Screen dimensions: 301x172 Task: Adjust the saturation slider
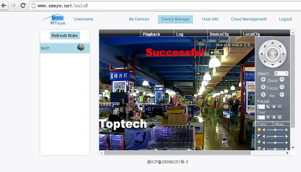pyautogui.click(x=275, y=143)
